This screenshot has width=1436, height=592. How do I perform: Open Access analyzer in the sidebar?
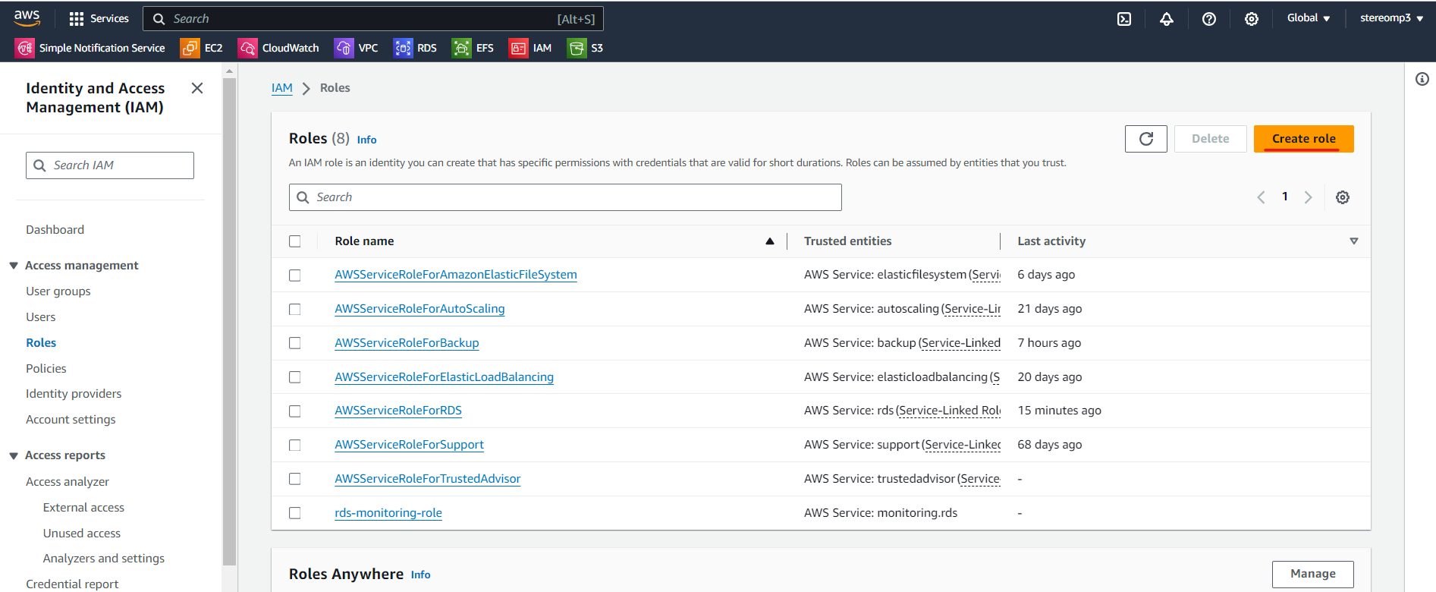(x=68, y=482)
